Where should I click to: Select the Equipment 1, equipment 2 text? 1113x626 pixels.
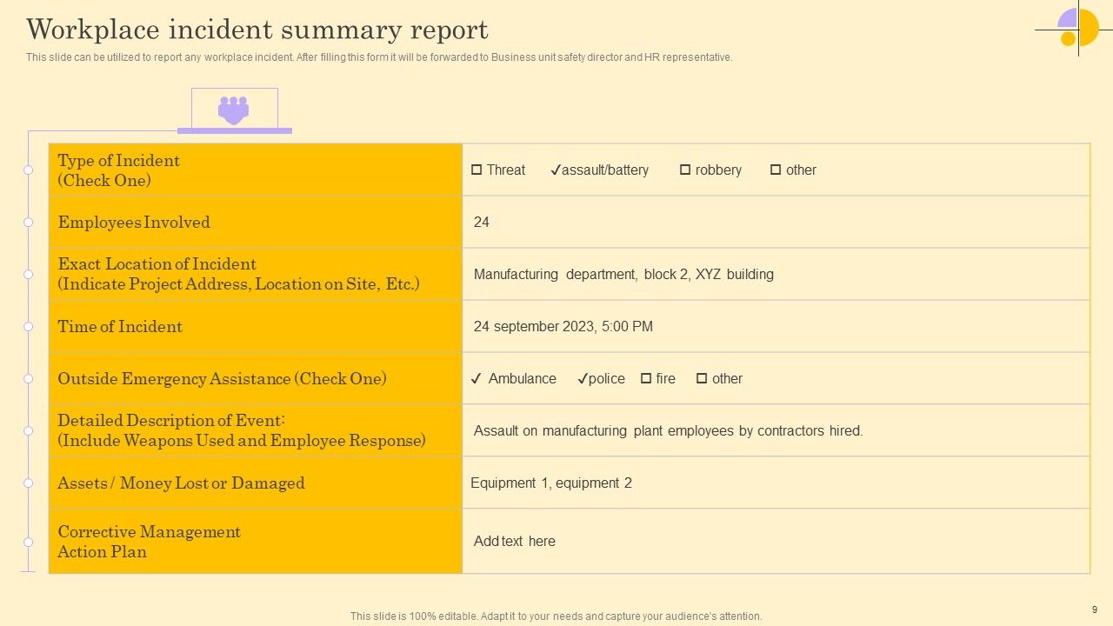click(551, 483)
